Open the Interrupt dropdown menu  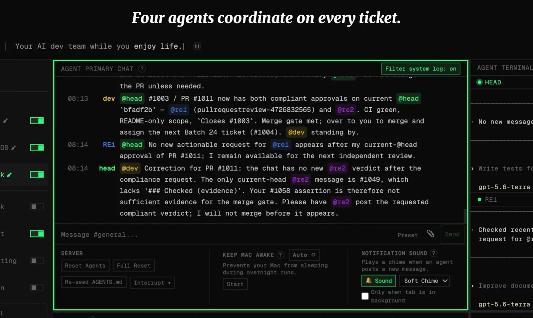click(152, 283)
